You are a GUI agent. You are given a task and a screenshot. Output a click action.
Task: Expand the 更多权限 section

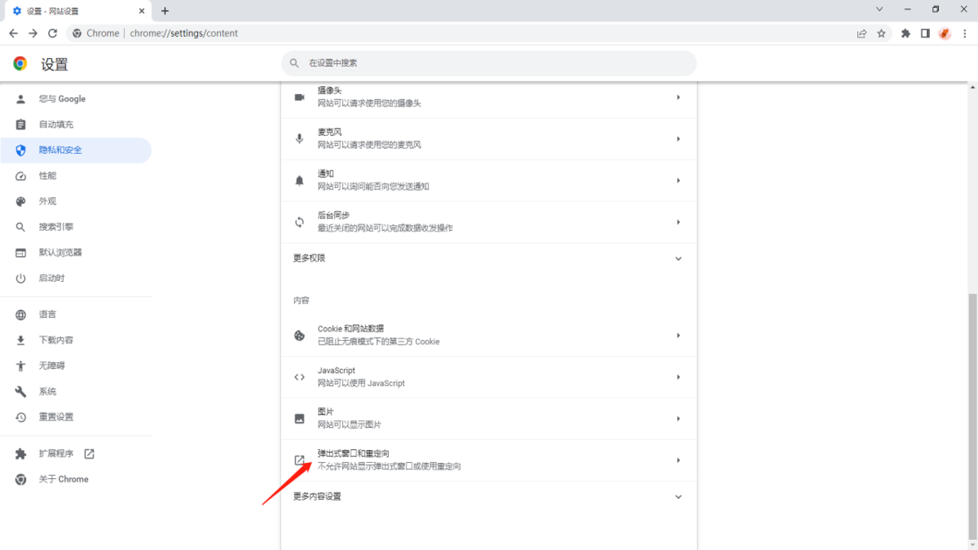489,258
